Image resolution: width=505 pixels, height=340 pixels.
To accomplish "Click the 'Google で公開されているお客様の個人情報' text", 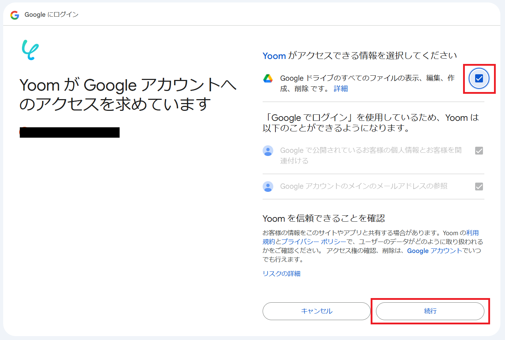I will coord(371,156).
